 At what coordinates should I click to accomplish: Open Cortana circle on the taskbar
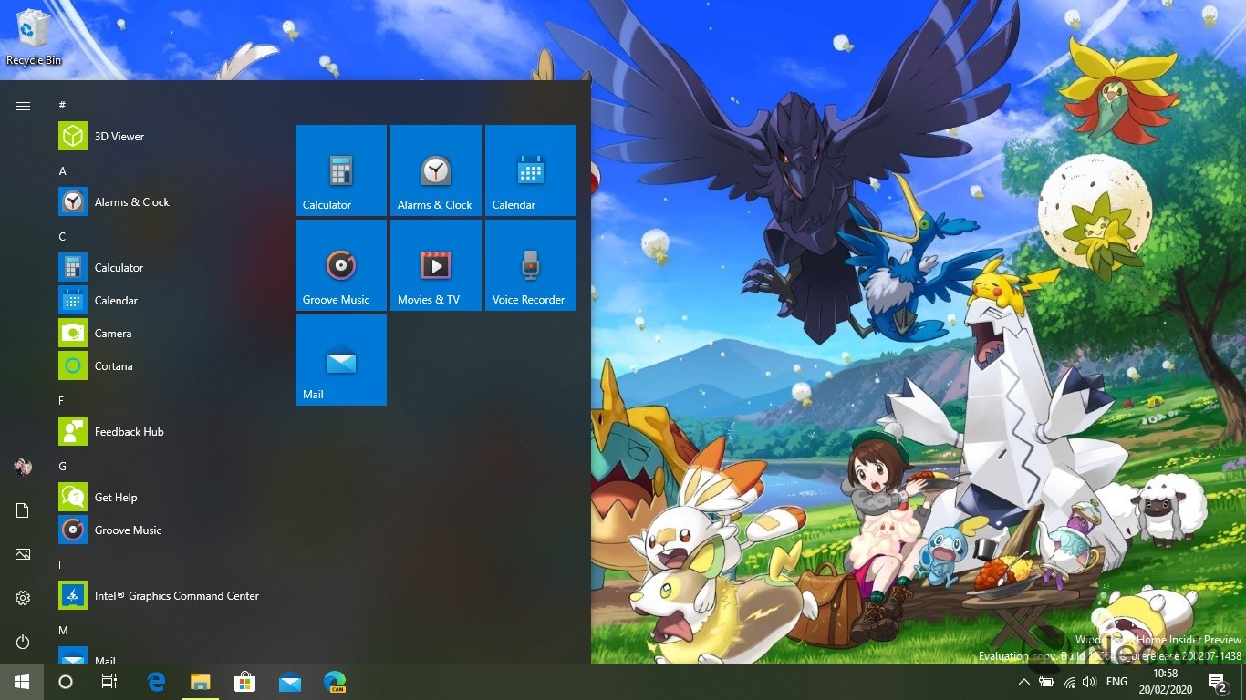pos(66,682)
